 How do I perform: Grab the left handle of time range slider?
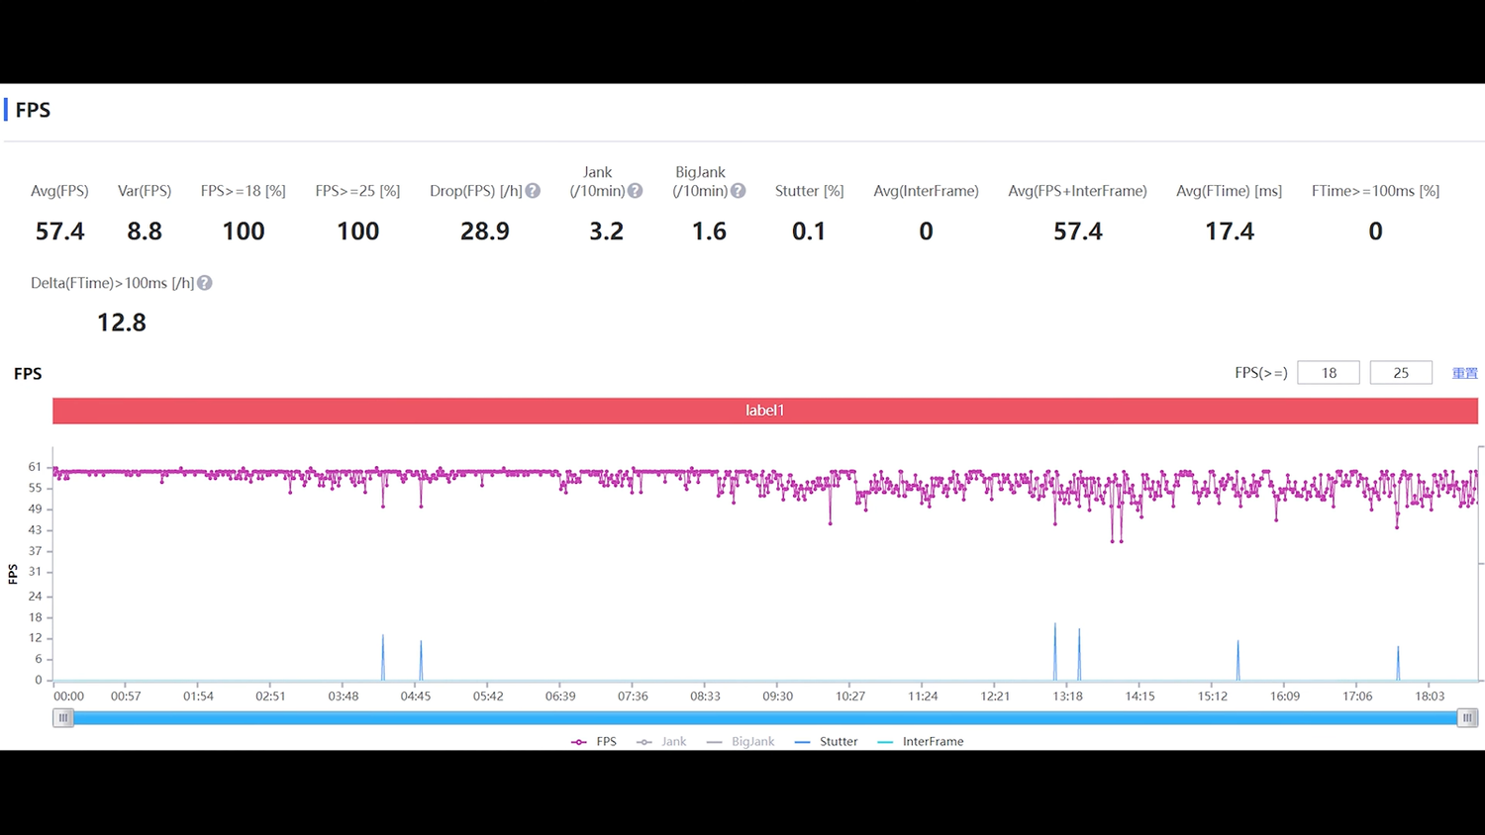click(x=63, y=718)
